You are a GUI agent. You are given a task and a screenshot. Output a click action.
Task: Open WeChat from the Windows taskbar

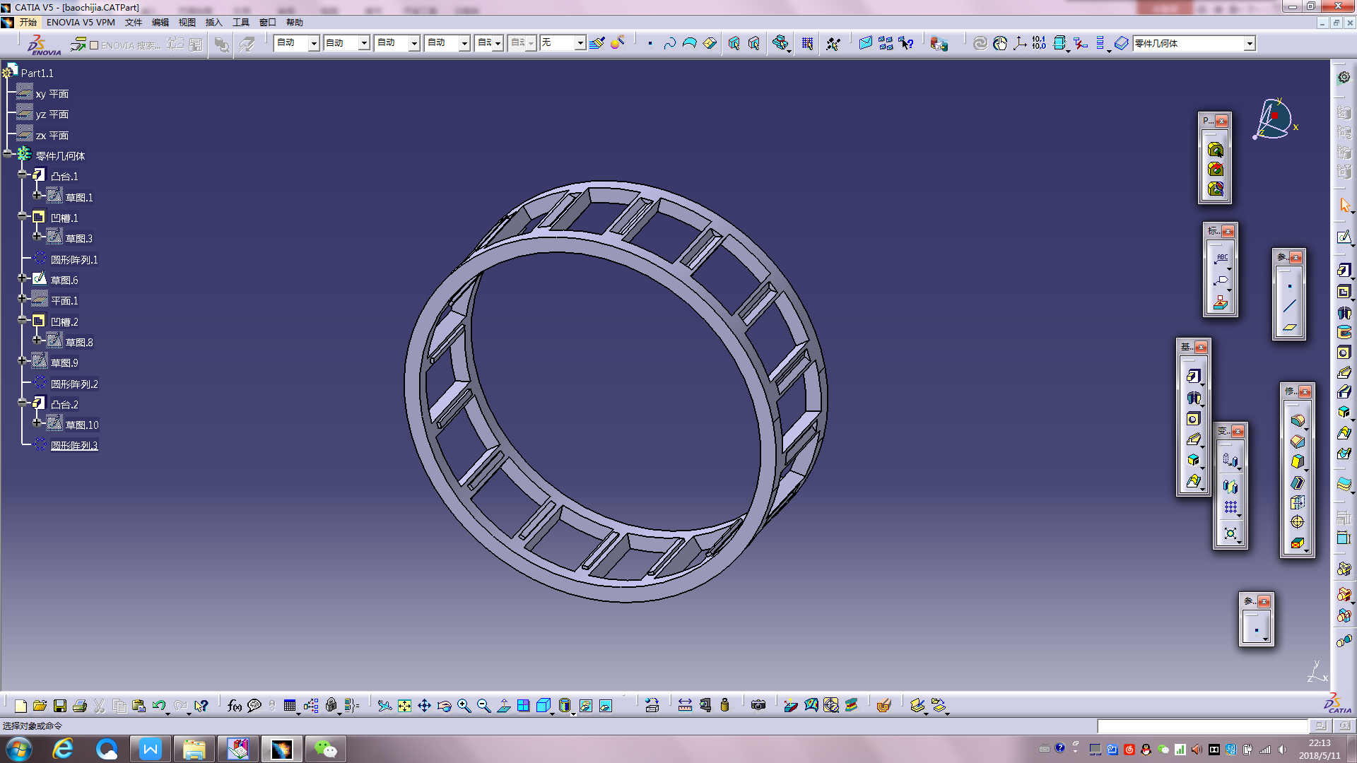(x=325, y=749)
